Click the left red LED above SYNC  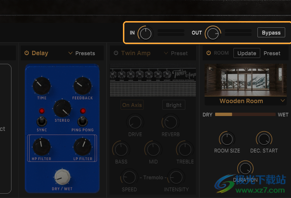[x=42, y=111]
